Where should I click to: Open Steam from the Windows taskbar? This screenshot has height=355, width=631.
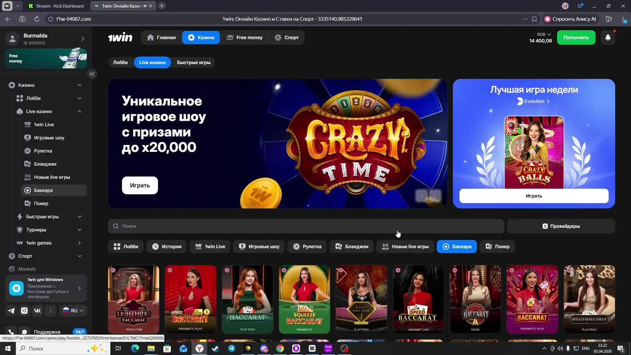[215, 349]
